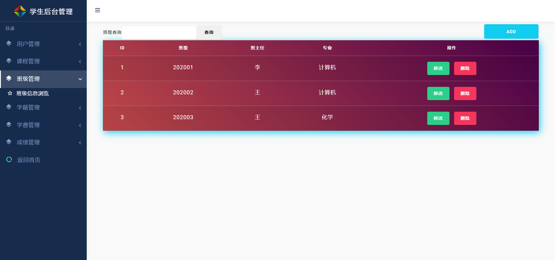Click the 专业 column header

tap(327, 48)
